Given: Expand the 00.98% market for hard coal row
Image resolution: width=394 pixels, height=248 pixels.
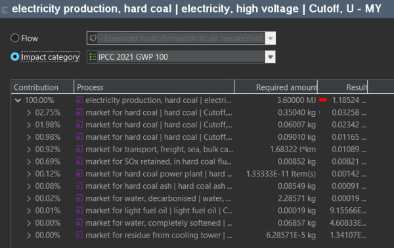Looking at the screenshot, I should click(x=29, y=137).
